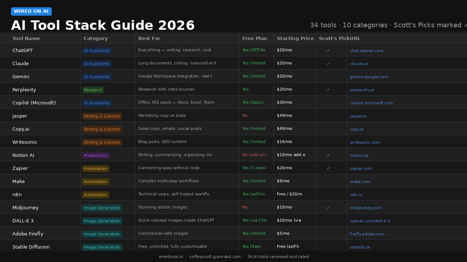
Task: Click the $9/mo price for Make
Action: point(283,180)
